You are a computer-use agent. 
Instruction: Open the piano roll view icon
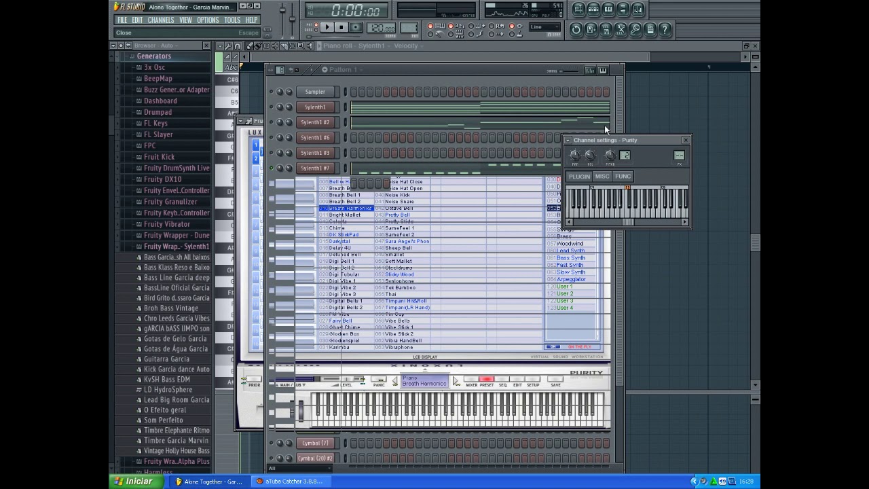point(608,10)
